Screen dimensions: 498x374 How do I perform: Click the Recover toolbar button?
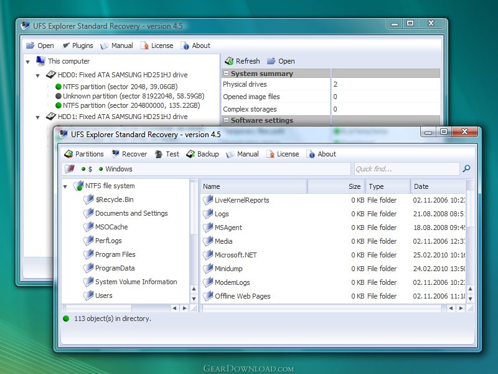(x=129, y=154)
